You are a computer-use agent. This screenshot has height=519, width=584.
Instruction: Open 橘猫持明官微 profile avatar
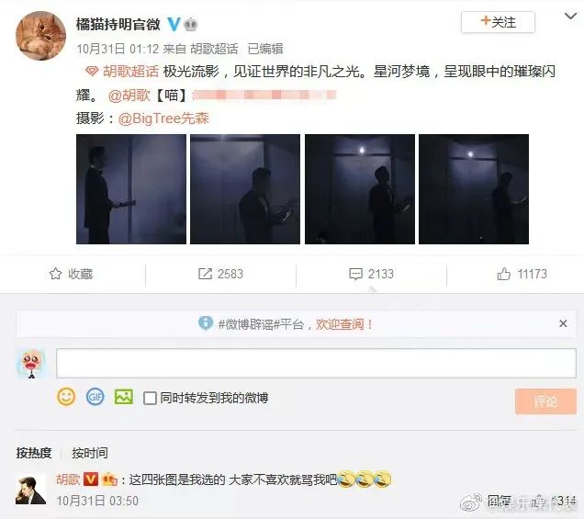(40, 36)
